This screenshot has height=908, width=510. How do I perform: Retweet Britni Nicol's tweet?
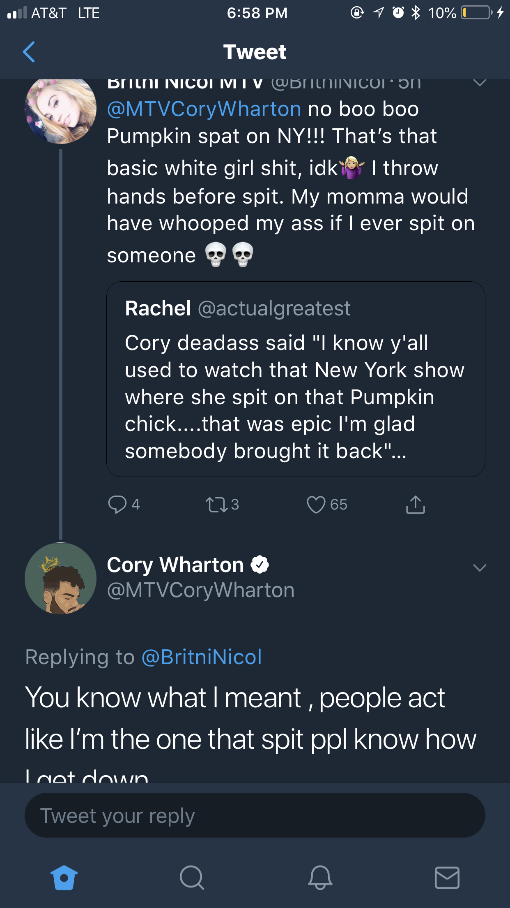[217, 505]
